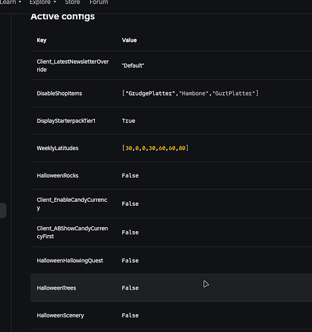
Task: Open the Learn dropdown menu
Action: [x=10, y=2]
